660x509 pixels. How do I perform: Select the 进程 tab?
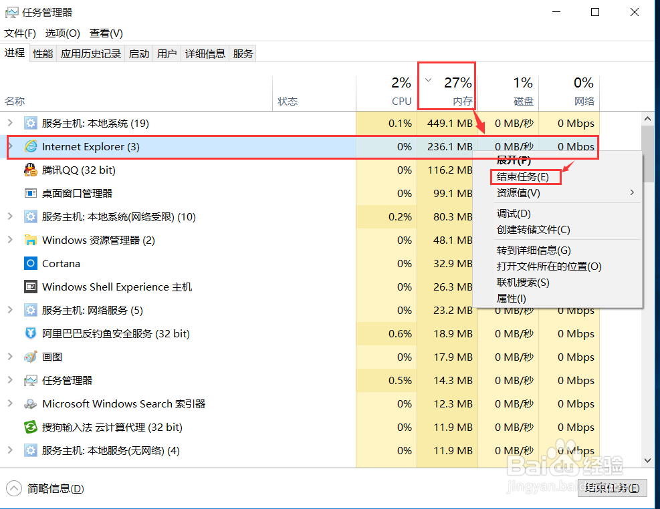pyautogui.click(x=15, y=53)
